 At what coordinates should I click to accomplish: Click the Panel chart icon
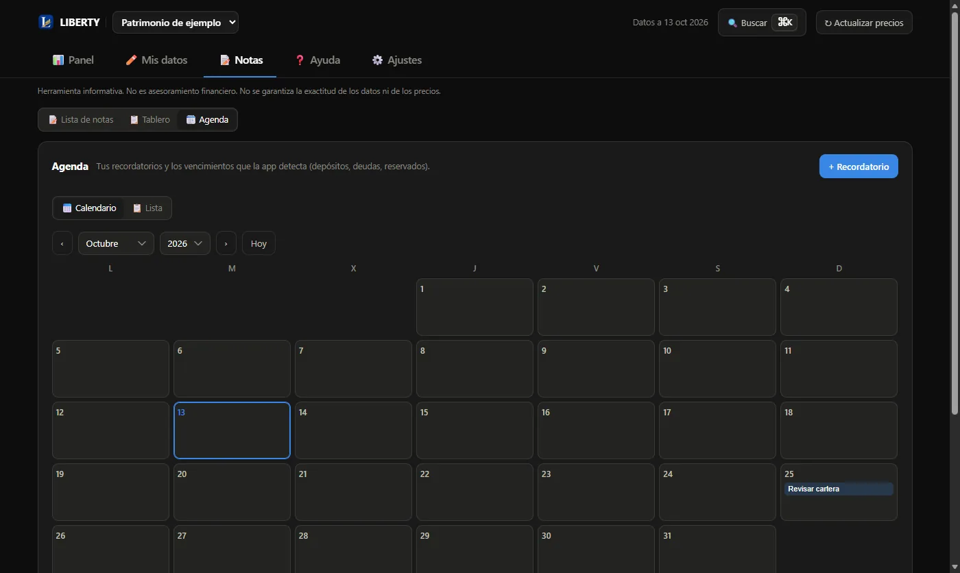coord(58,60)
